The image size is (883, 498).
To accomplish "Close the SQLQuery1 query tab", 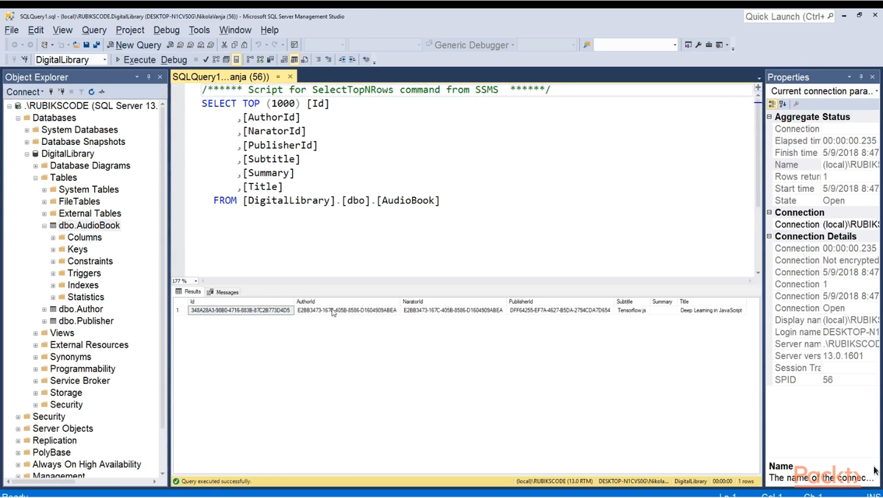I will 290,77.
